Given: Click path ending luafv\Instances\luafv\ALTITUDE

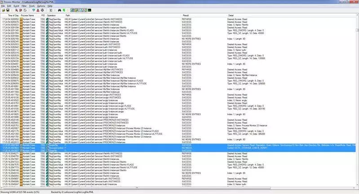Looking at the screenshot, I should pyautogui.click(x=99, y=58).
